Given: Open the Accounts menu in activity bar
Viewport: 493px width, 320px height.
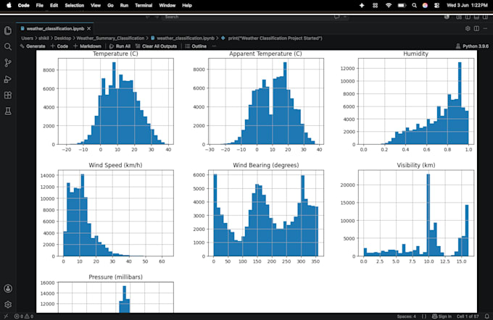Looking at the screenshot, I should coord(8,288).
